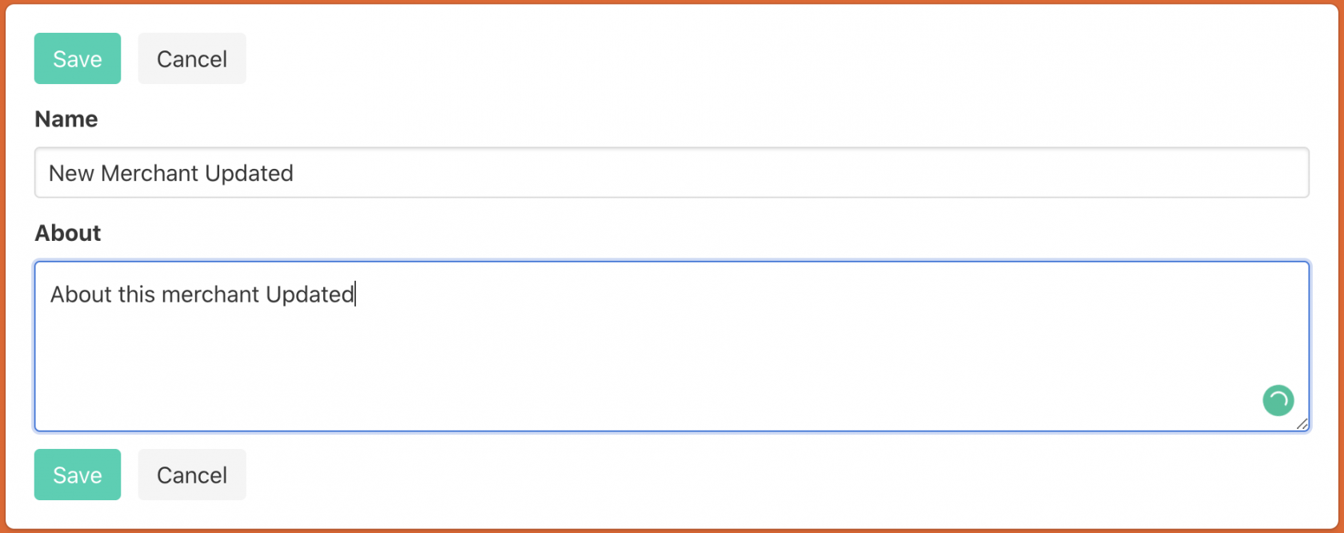The height and width of the screenshot is (533, 1344).
Task: Click the Grammarly icon in the About box
Action: (x=1278, y=400)
